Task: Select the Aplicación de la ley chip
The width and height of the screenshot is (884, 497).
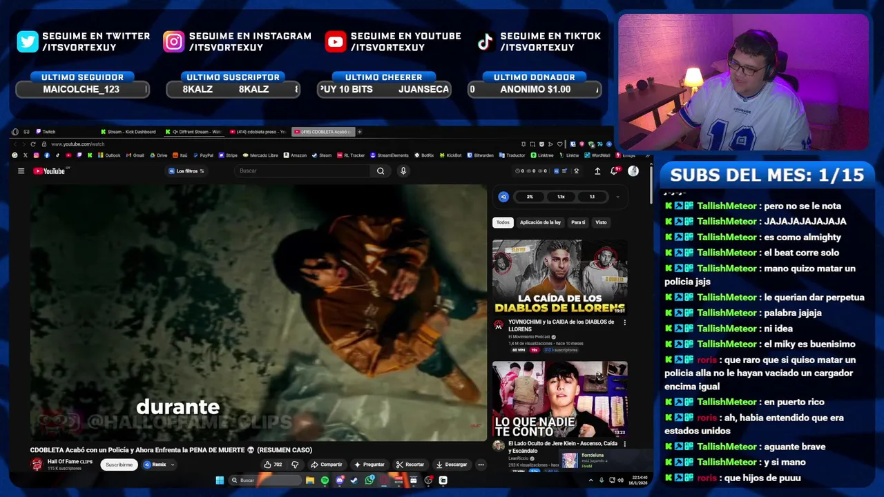Action: click(540, 222)
